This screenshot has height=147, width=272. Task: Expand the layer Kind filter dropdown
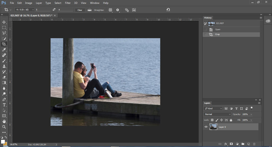[213, 109]
